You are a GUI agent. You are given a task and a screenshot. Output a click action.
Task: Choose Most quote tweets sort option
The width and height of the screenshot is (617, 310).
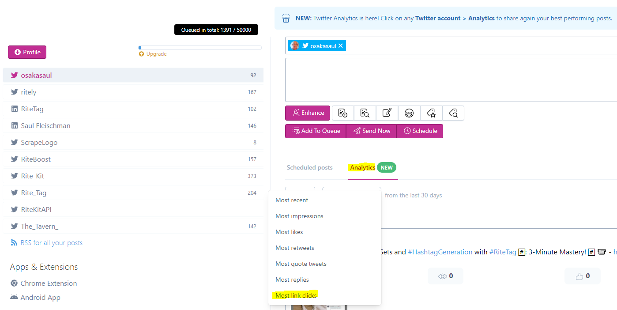(x=325, y=264)
